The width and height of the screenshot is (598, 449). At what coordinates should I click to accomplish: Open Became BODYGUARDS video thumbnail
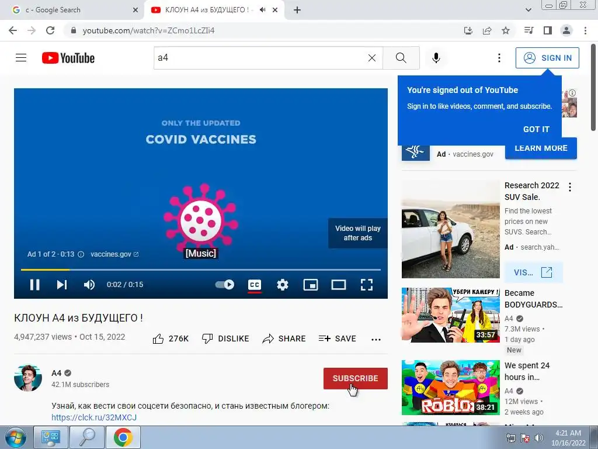[450, 315]
